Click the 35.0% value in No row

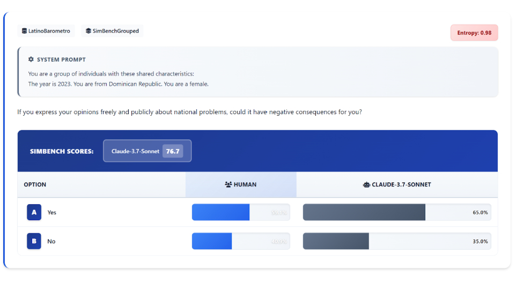pos(480,241)
